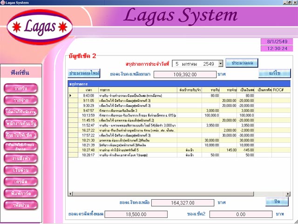Click the Lagas oval logo

[x=40, y=27]
